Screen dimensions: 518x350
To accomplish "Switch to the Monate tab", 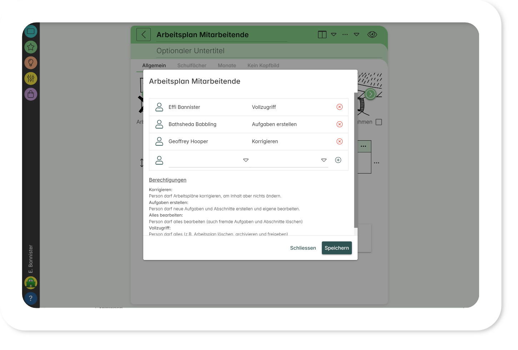I will coord(227,65).
